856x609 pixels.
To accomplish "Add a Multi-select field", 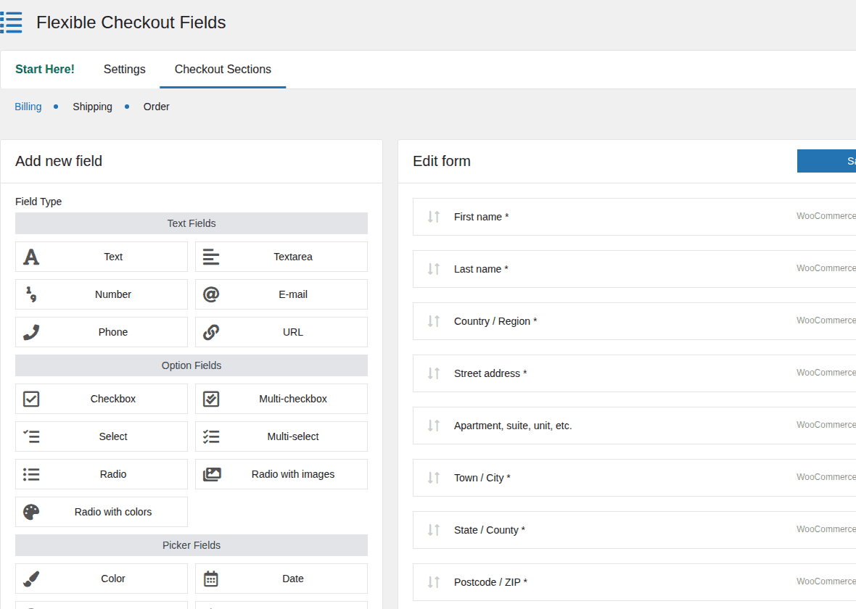I will point(281,436).
